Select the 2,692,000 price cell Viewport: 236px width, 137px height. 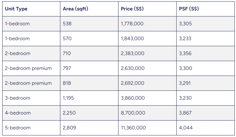(132, 83)
